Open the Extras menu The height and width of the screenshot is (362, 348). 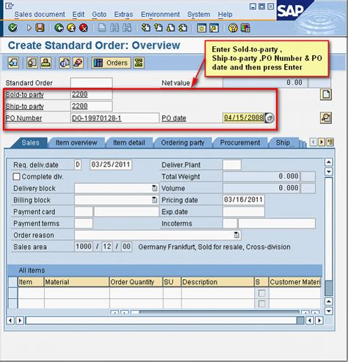(123, 15)
